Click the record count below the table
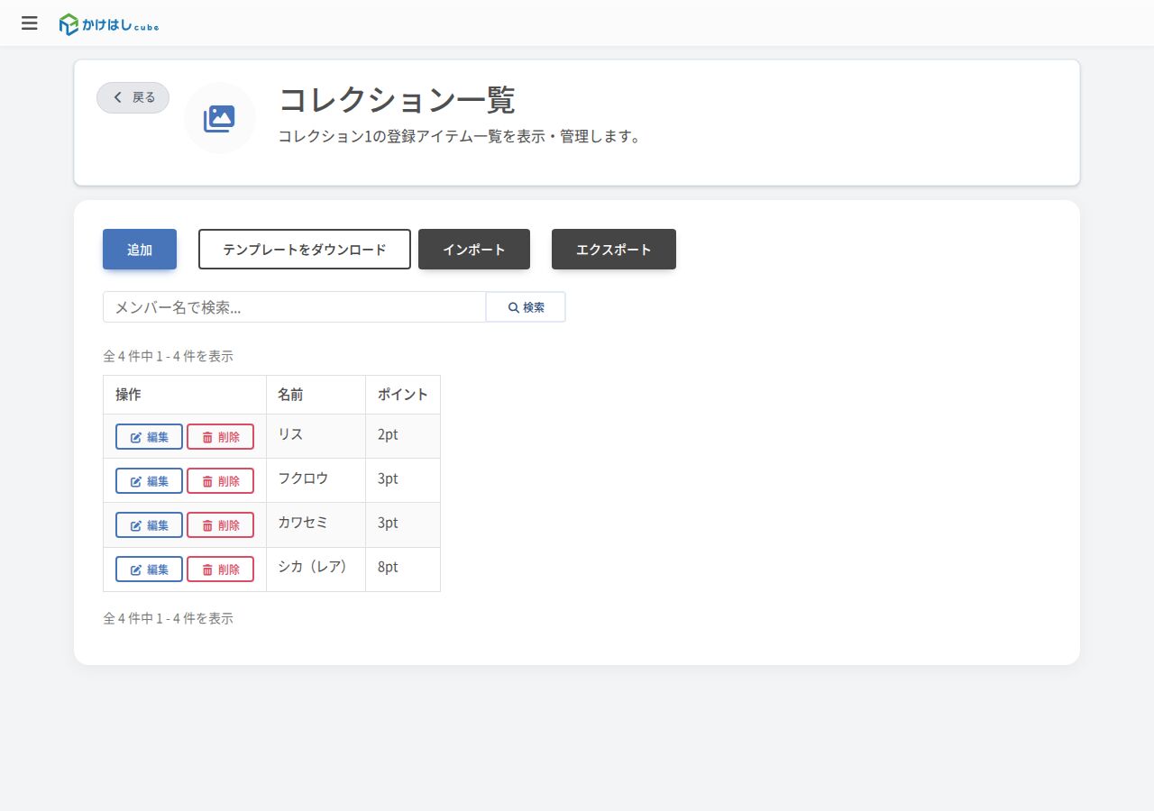The height and width of the screenshot is (811, 1154). click(x=169, y=618)
